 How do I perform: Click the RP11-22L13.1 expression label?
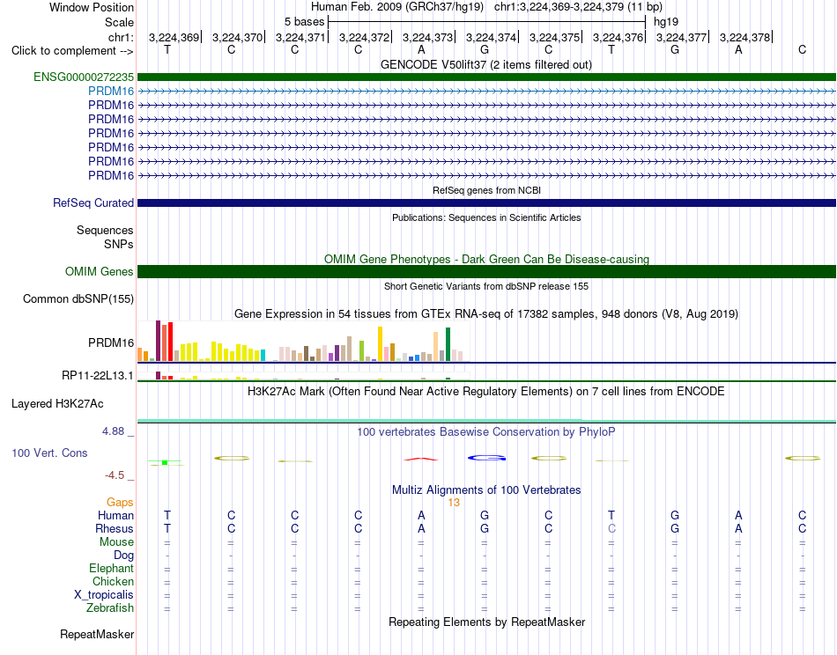click(x=98, y=376)
